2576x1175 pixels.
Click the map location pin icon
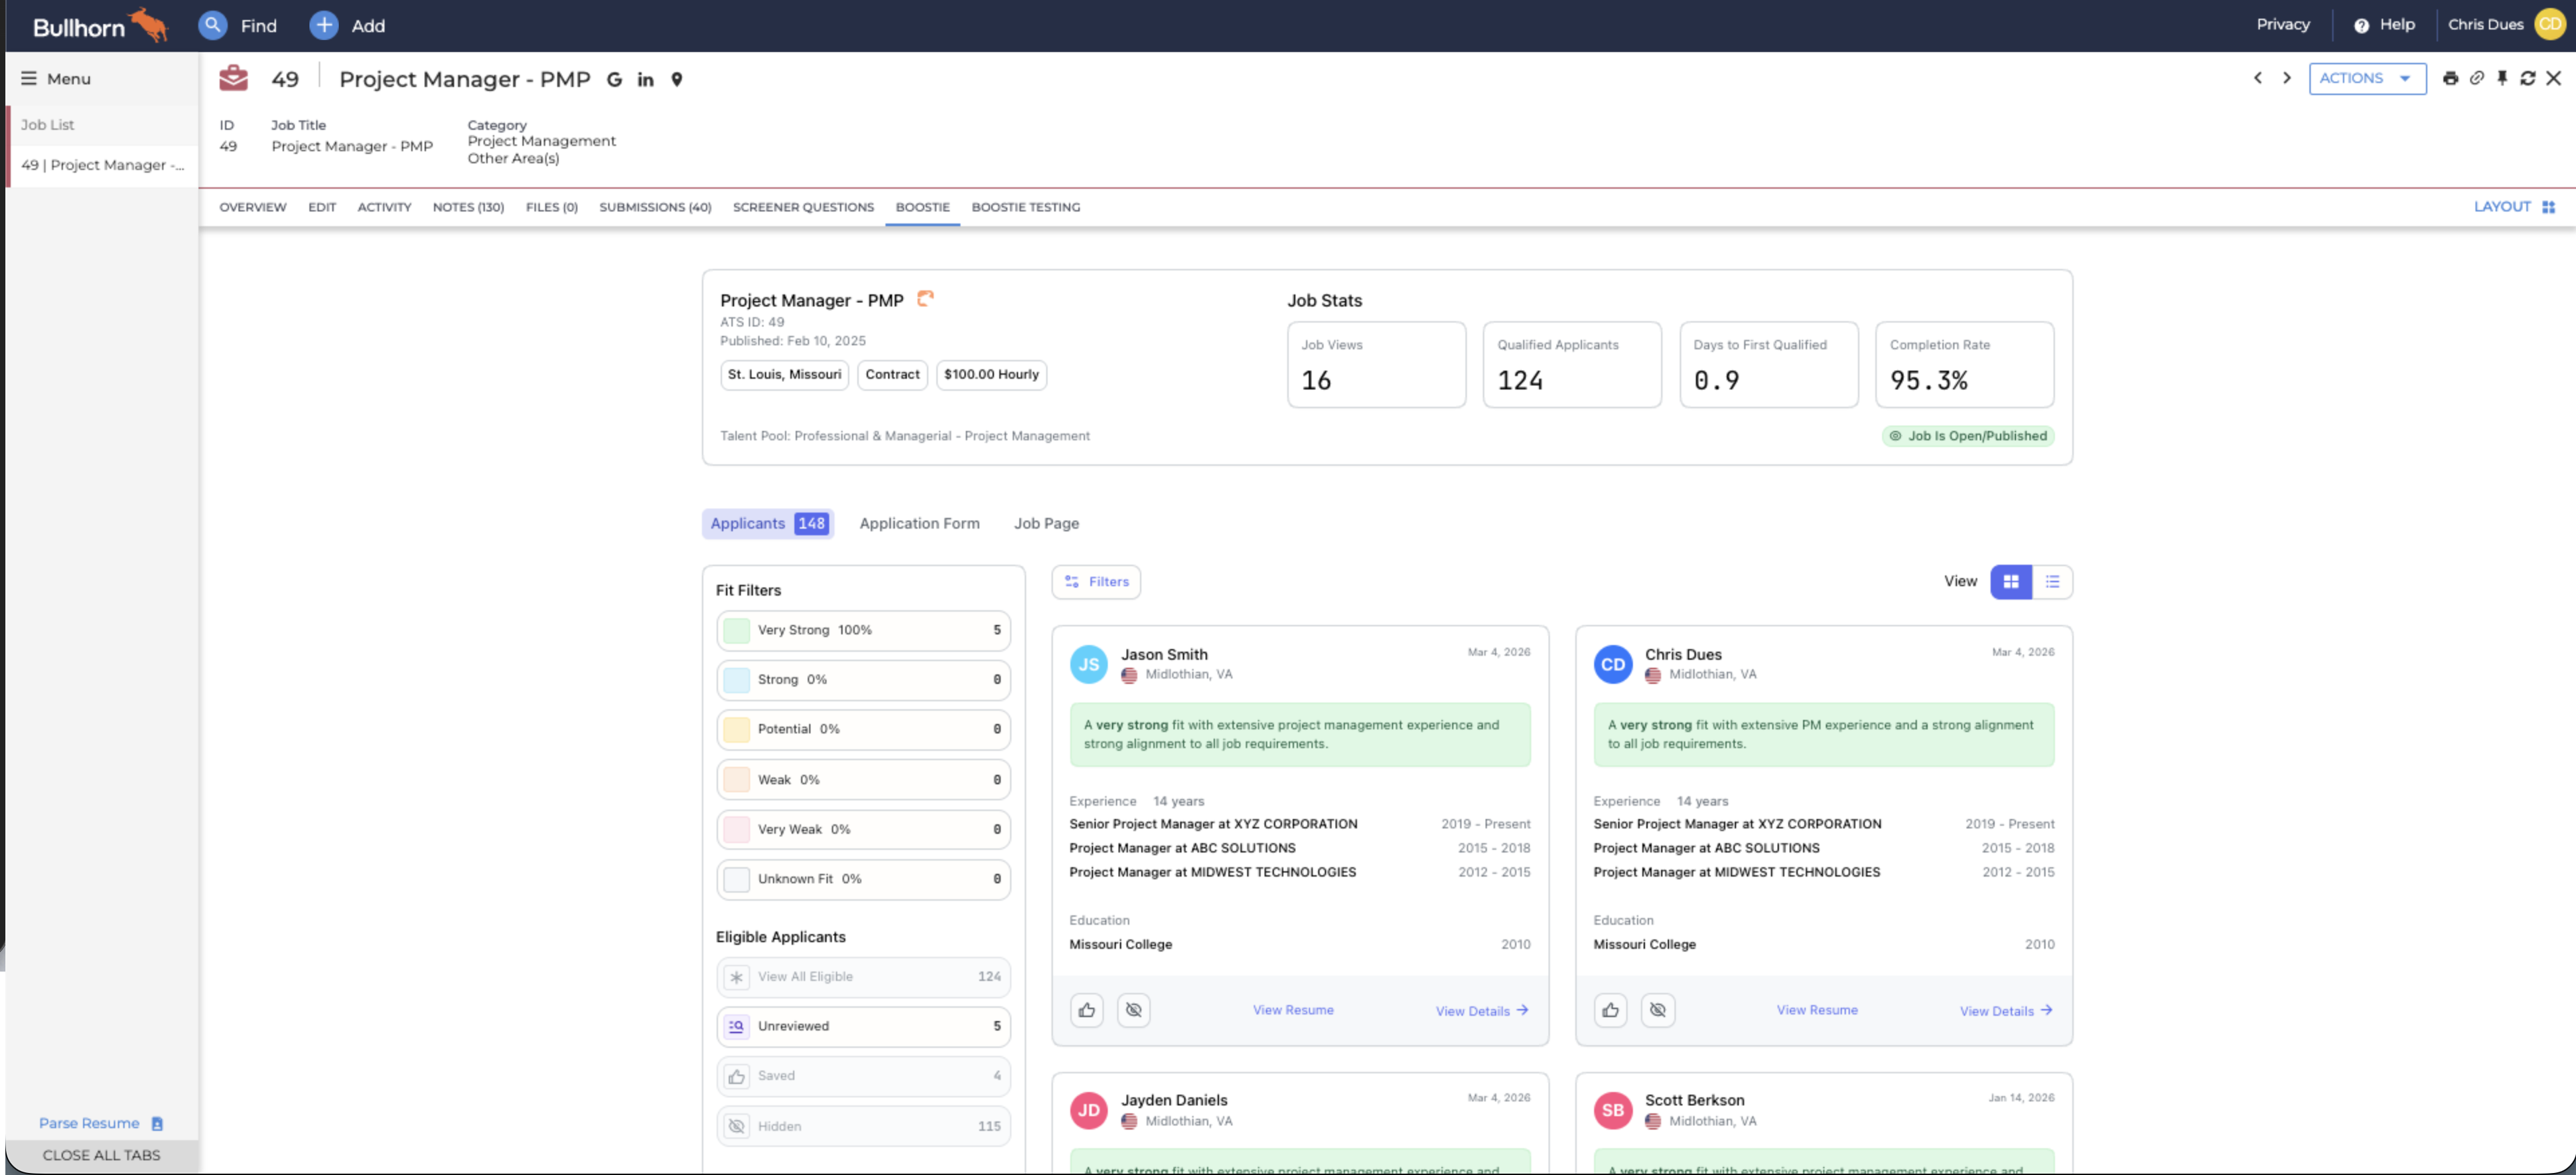pyautogui.click(x=677, y=79)
